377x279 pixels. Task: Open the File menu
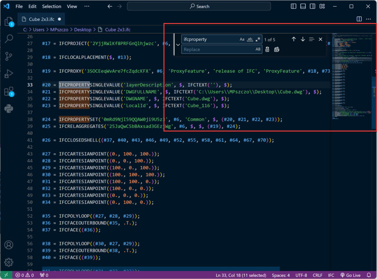[x=19, y=7]
